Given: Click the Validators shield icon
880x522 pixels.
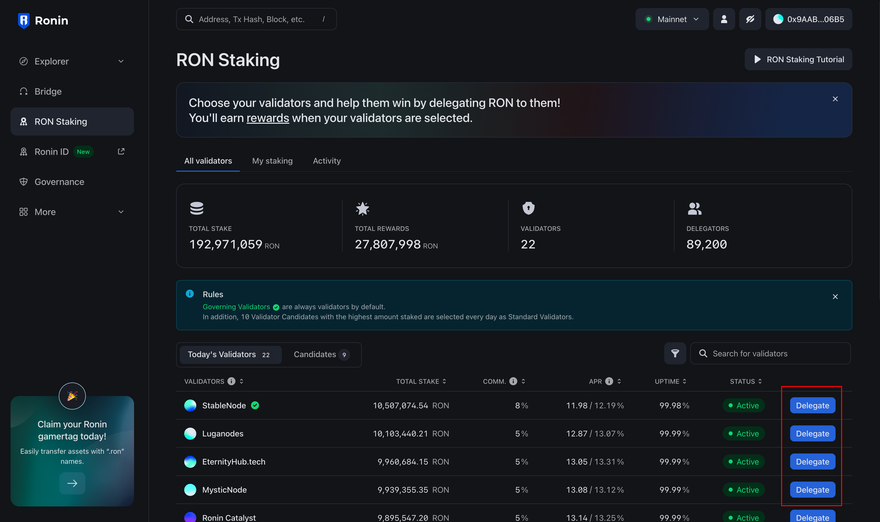Looking at the screenshot, I should [528, 208].
